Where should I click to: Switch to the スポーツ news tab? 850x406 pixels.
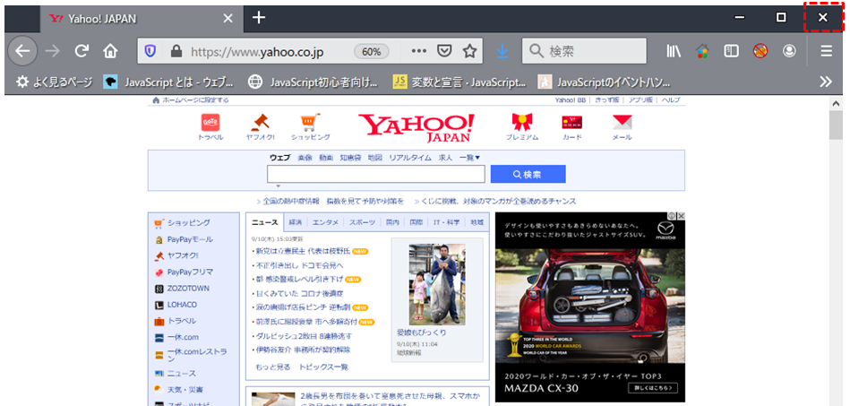(362, 222)
